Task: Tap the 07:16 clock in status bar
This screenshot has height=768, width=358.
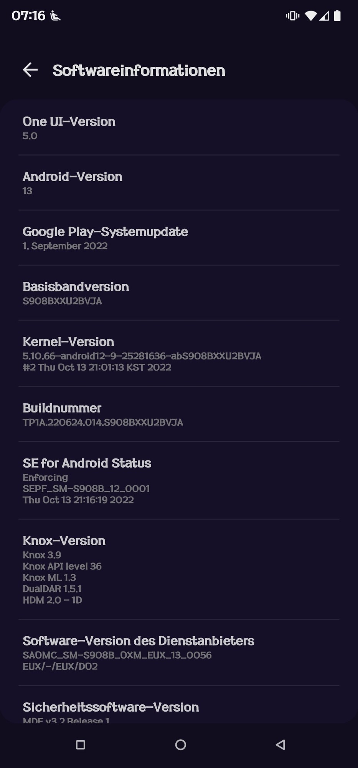Action: [x=28, y=16]
